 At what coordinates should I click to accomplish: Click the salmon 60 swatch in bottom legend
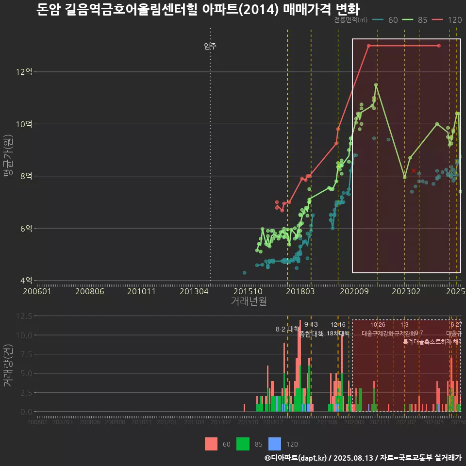[211, 444]
